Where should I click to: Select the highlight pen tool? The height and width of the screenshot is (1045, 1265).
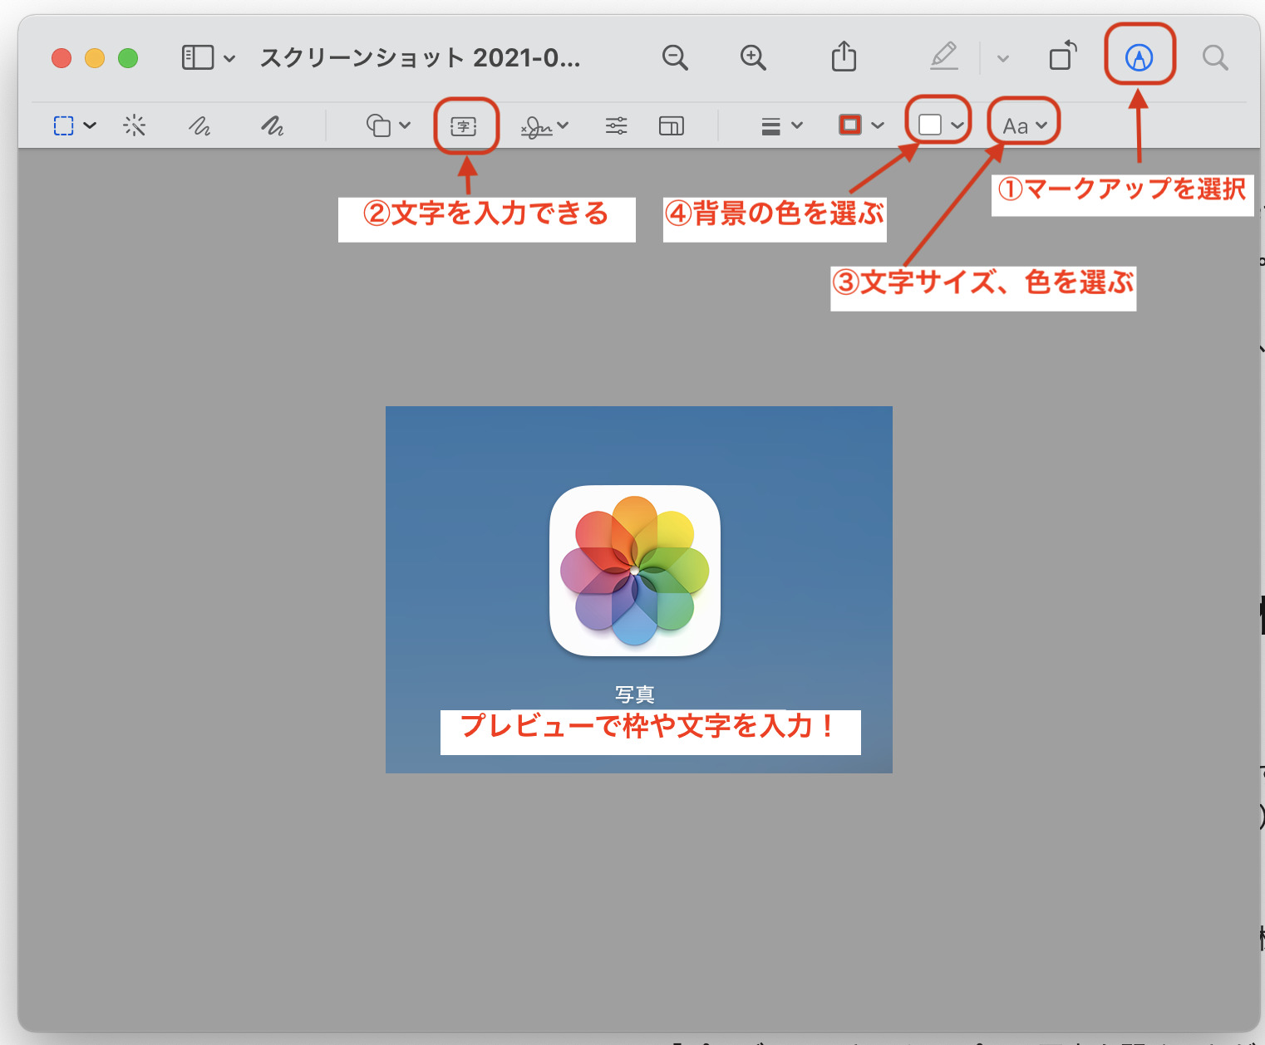[x=944, y=56]
